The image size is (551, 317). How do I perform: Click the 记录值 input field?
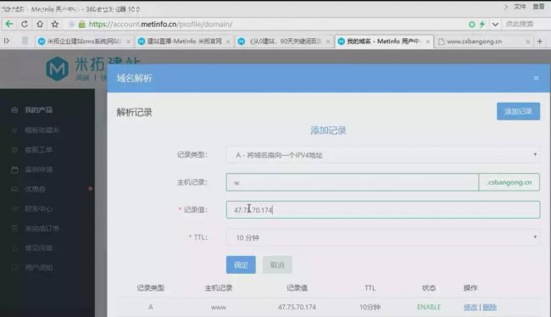(x=383, y=210)
